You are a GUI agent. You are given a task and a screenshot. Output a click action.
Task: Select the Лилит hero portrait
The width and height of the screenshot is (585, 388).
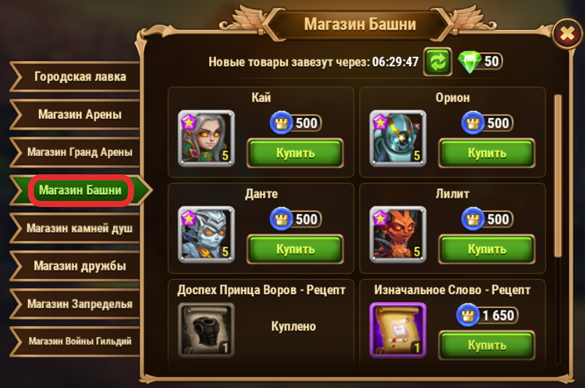(398, 234)
